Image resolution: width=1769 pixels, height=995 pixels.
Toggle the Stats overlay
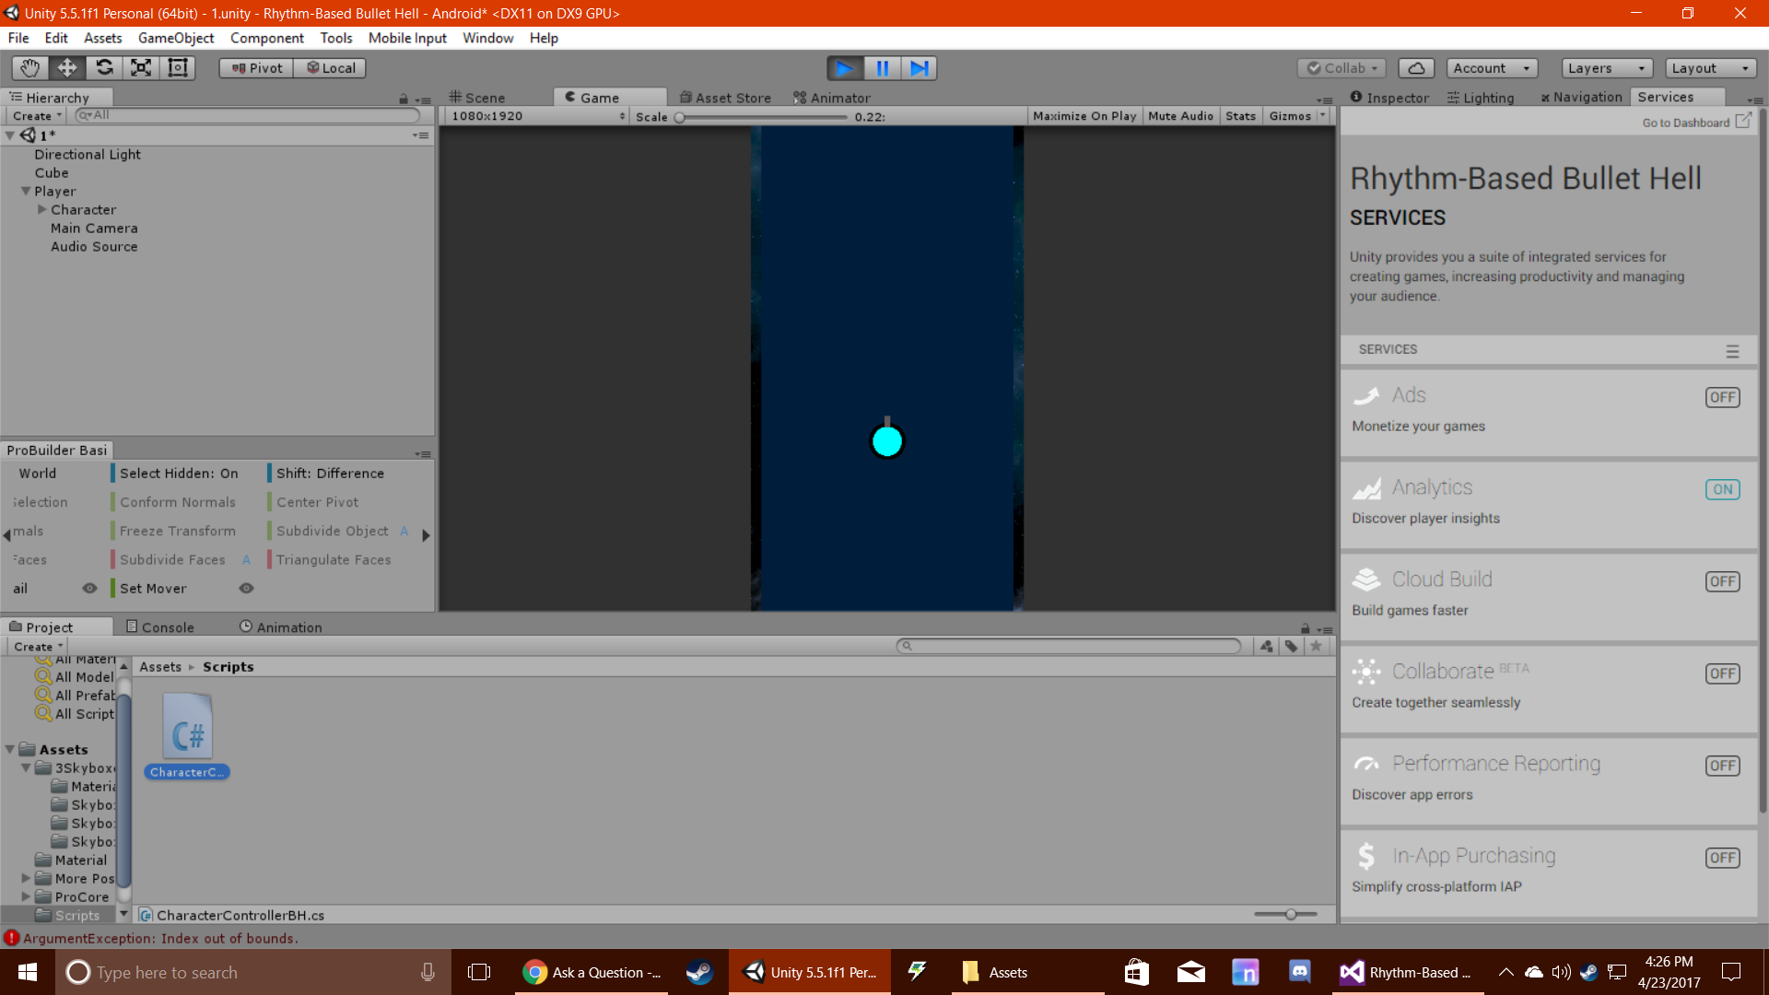click(1240, 116)
